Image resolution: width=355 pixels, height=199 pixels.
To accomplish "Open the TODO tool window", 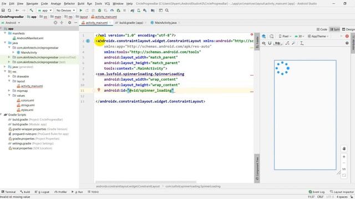I will coord(93,192).
